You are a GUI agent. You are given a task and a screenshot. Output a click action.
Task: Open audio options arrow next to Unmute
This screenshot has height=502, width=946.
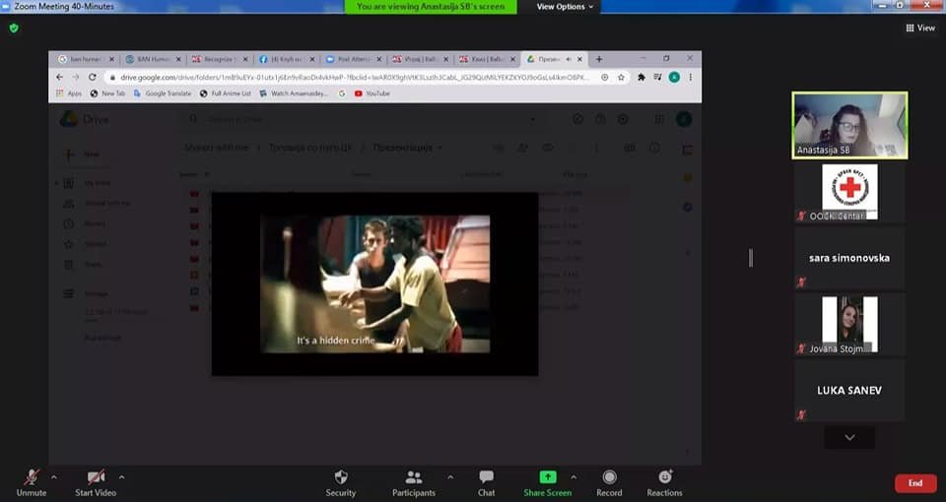(x=53, y=477)
